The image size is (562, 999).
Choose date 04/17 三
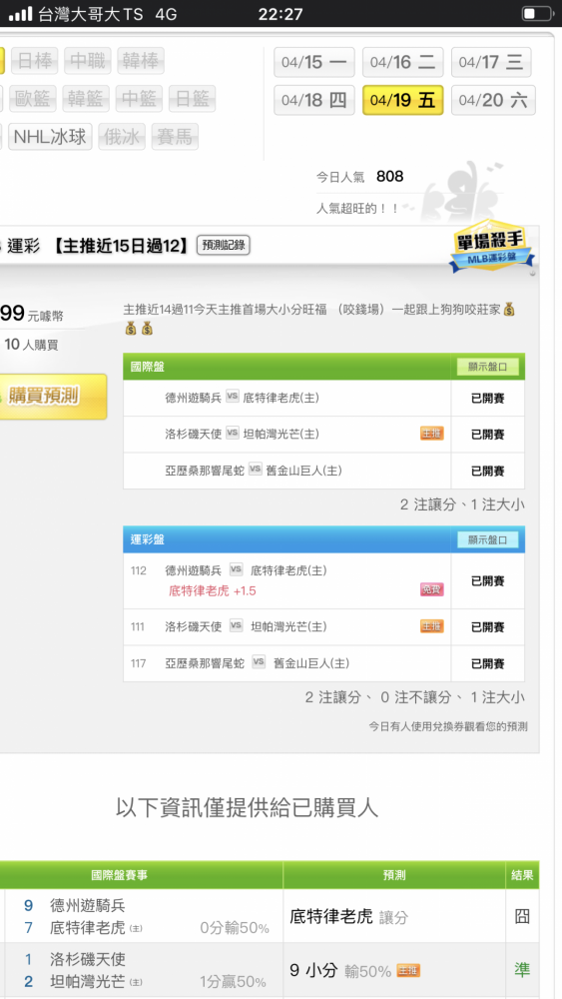coord(491,62)
